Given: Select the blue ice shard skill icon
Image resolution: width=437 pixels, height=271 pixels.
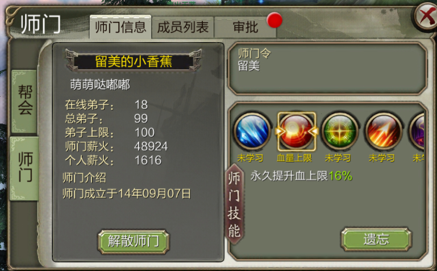Looking at the screenshot, I should click(252, 131).
